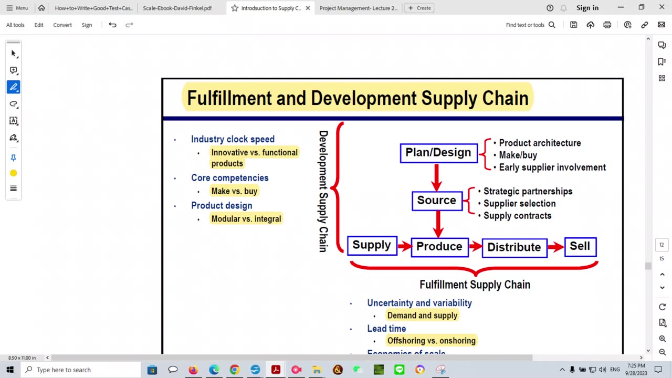The width and height of the screenshot is (672, 378).
Task: Open the Page thumbnails grid panel
Action: coord(662,78)
